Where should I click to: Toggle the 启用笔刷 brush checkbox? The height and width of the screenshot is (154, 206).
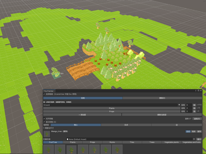coord(44,94)
